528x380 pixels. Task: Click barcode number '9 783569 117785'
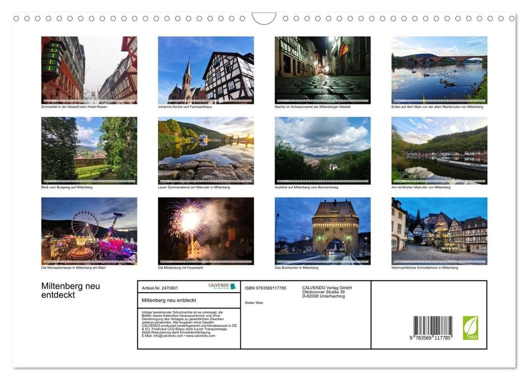(x=430, y=338)
